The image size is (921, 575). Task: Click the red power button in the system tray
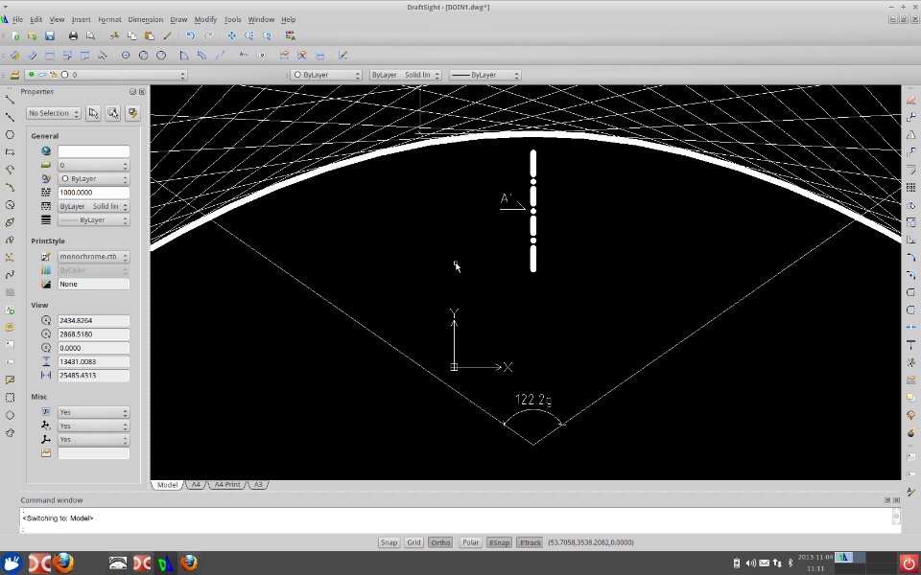[x=909, y=563]
